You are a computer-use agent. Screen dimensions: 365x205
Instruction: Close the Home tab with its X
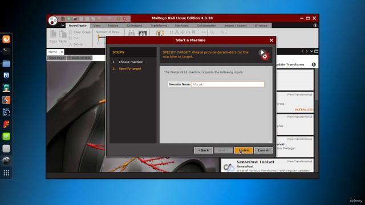point(62,52)
